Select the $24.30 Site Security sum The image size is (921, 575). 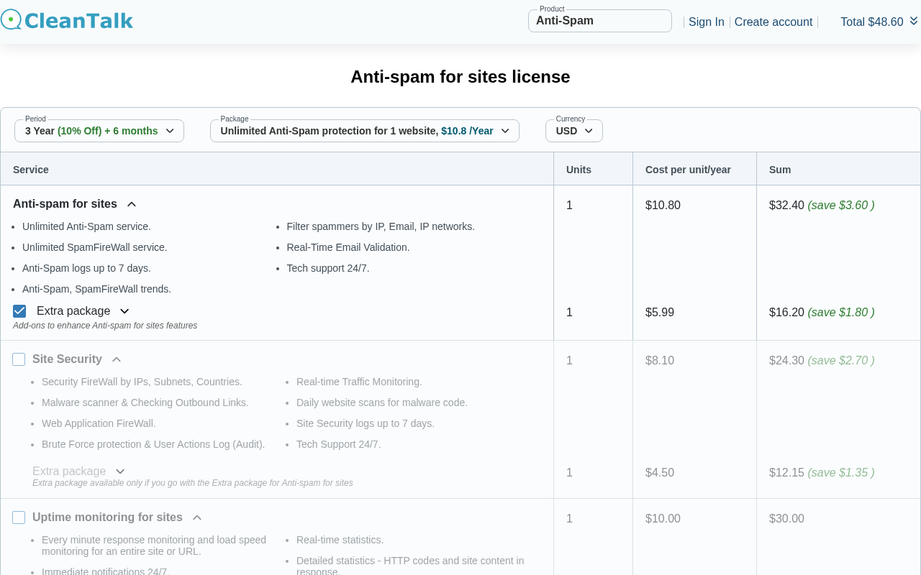pyautogui.click(x=786, y=361)
